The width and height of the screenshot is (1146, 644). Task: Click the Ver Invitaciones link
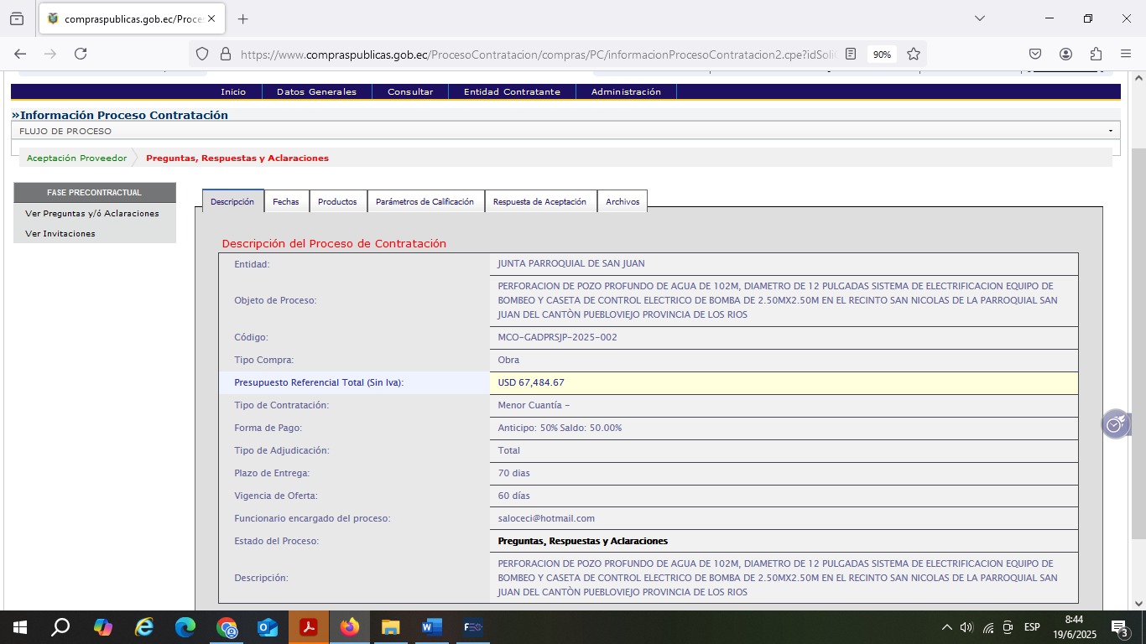[x=60, y=233]
